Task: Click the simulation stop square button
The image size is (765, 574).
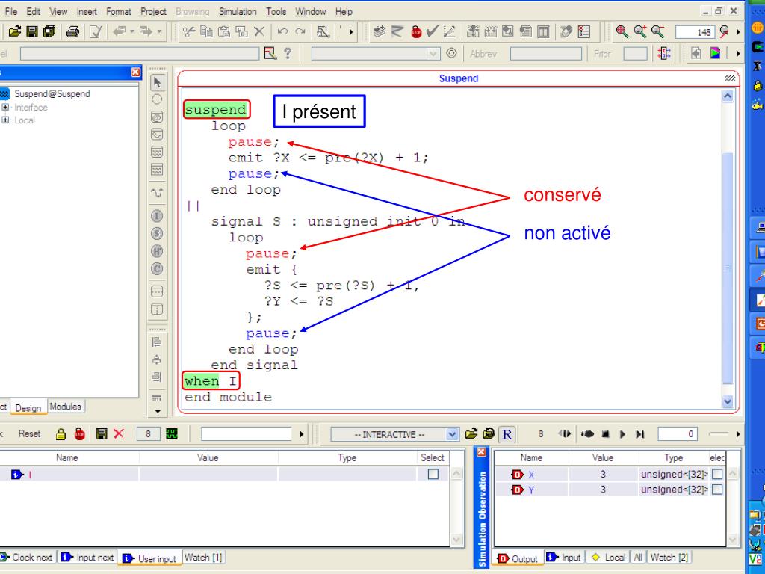Action: tap(605, 434)
